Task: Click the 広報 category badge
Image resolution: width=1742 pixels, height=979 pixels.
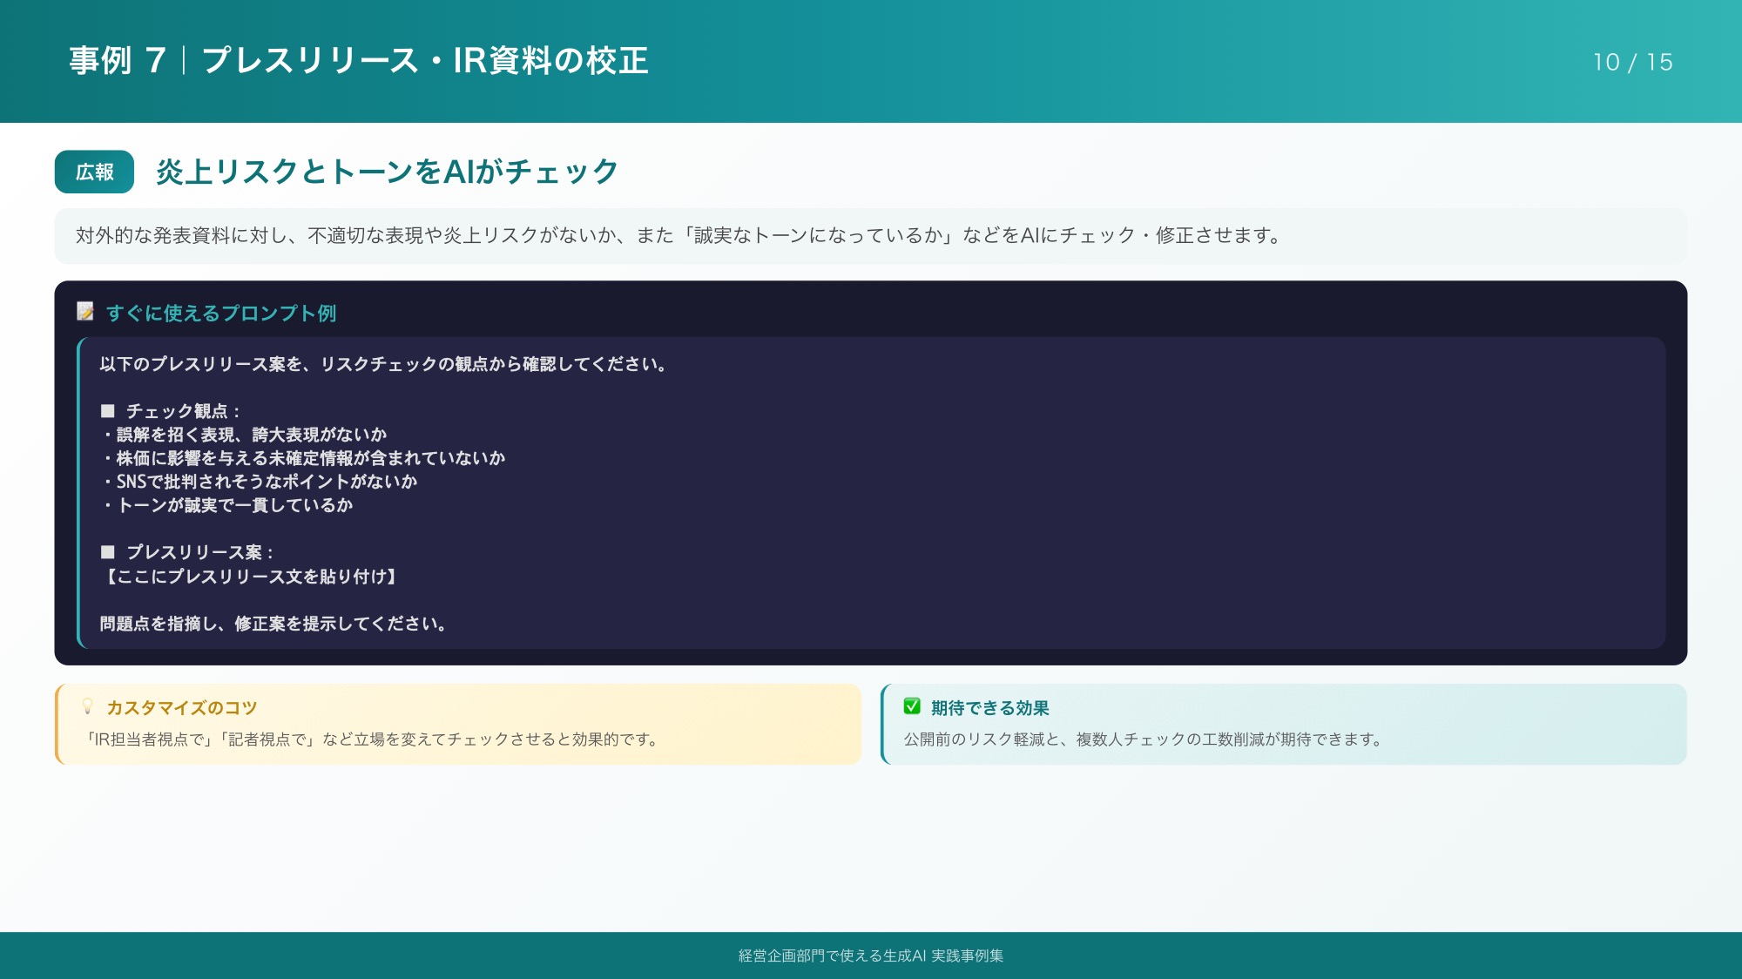Action: click(94, 172)
